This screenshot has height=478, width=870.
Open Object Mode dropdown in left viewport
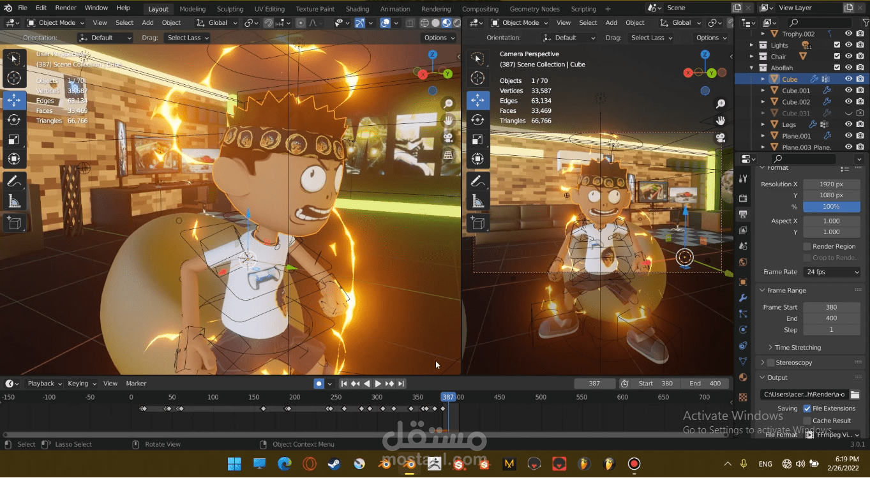[56, 22]
